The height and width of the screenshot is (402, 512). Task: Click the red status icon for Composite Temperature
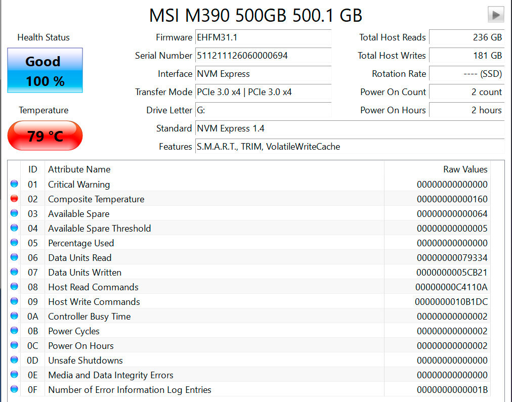click(x=14, y=198)
